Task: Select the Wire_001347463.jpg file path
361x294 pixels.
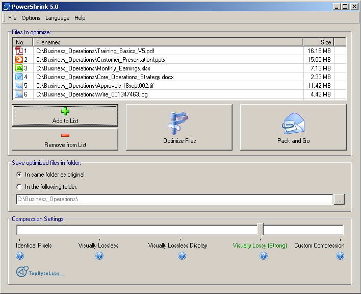Action: pos(92,94)
